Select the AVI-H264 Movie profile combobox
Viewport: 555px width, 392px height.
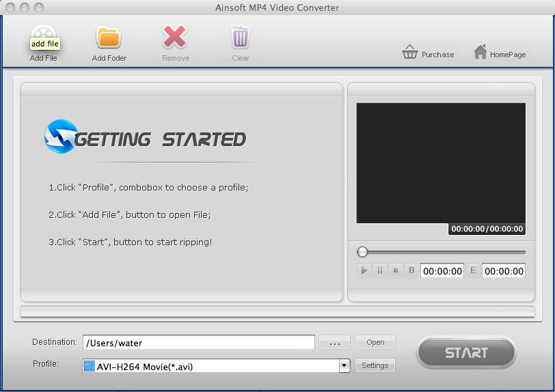pos(211,366)
